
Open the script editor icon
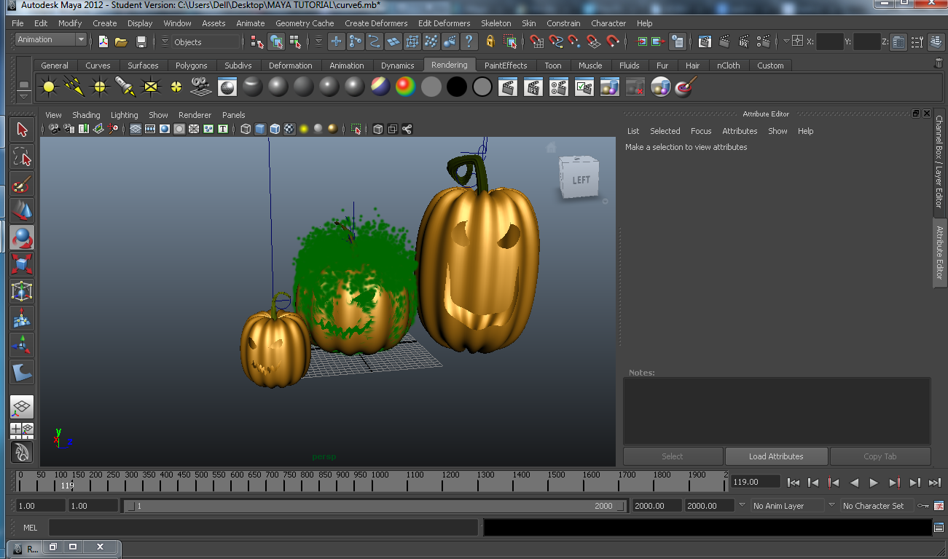point(939,528)
